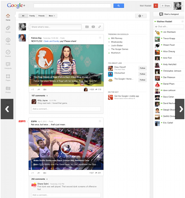The image size is (185, 198).
Task: Click the main search field
Action: [x=72, y=6]
